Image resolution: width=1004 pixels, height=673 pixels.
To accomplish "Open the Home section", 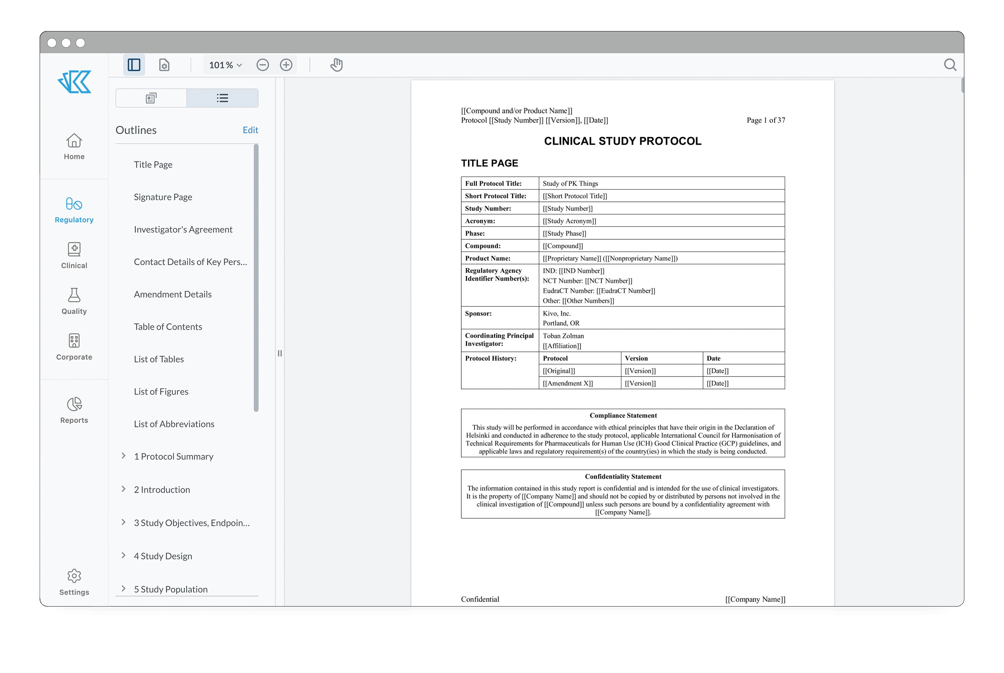I will 74,147.
